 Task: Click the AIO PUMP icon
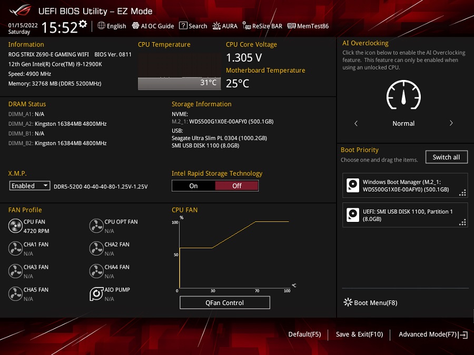pos(96,293)
